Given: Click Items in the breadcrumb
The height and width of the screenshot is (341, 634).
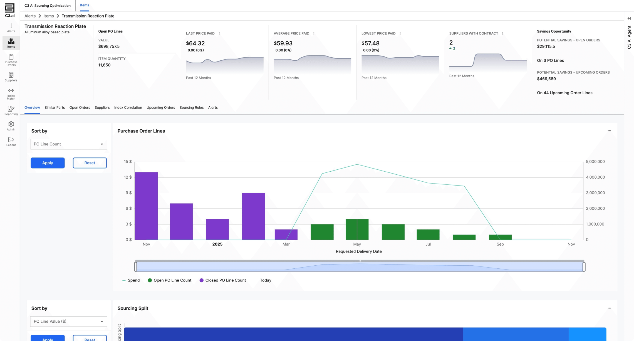Looking at the screenshot, I should (x=49, y=16).
